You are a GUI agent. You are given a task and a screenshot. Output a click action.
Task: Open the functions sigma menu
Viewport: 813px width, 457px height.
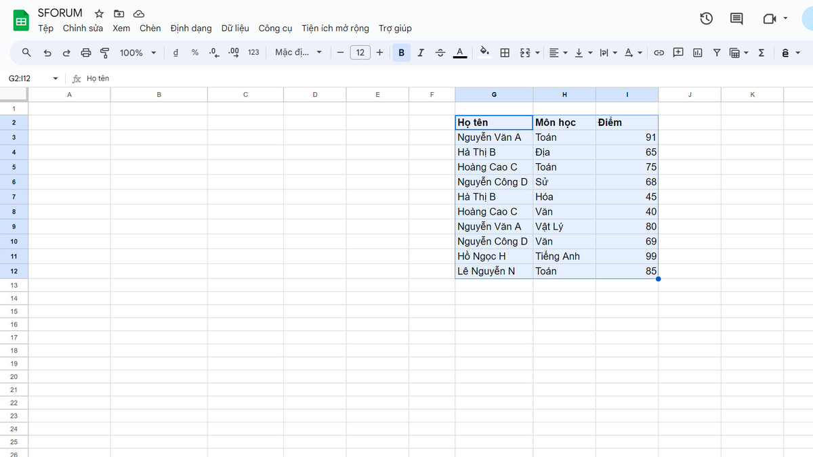click(762, 53)
